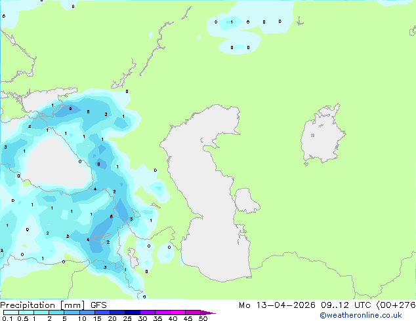
Task: Select the 5–10 mm legend color box
Action: (72, 312)
